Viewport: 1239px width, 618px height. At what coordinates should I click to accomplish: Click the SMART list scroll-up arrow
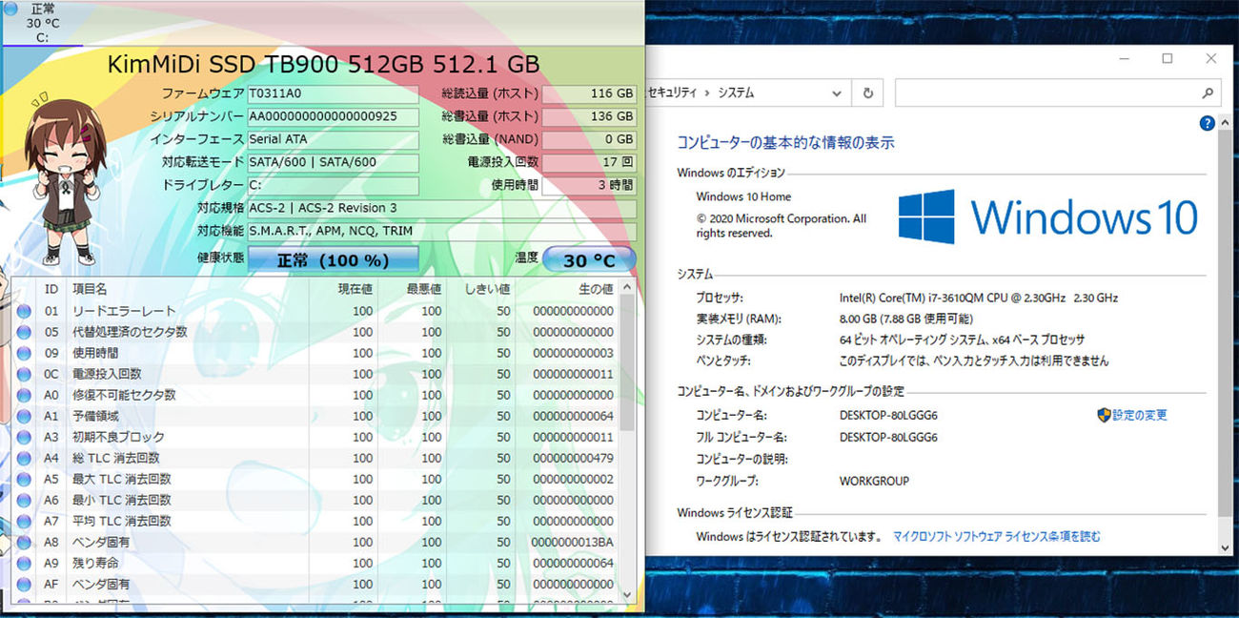[x=627, y=287]
